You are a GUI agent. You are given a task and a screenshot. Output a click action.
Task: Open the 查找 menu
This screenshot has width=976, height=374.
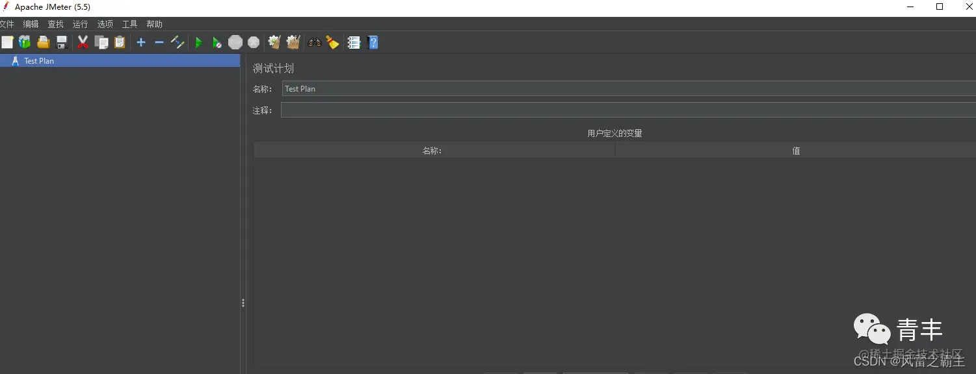coord(55,24)
